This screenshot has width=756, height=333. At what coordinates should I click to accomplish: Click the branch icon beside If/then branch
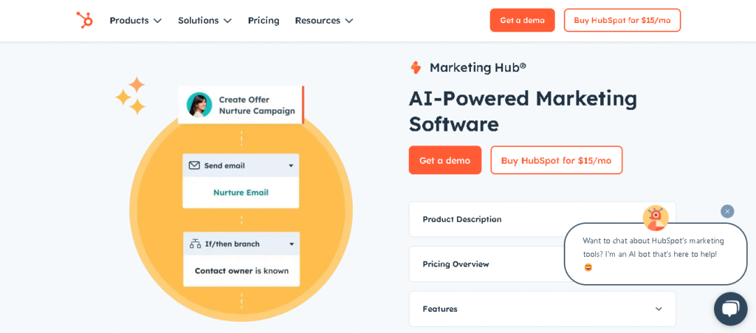pos(195,244)
